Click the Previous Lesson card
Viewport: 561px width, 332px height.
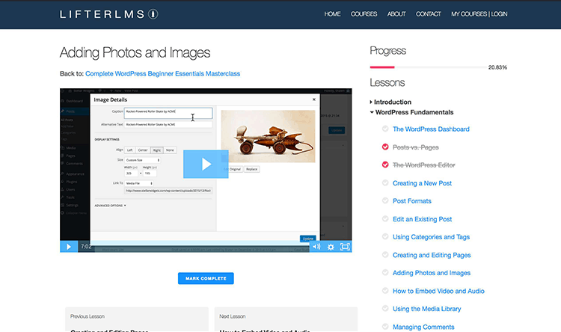tap(137, 319)
